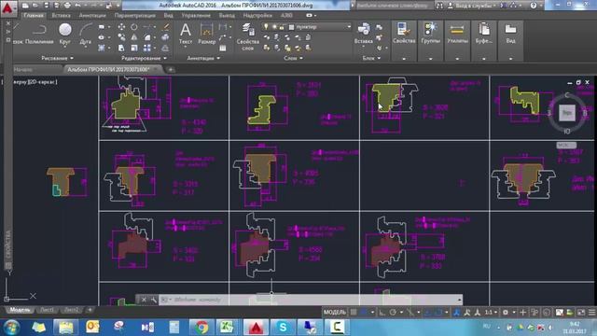Open the Параметризация ribbon tab
Viewport: 597px width, 336px height.
point(134,15)
